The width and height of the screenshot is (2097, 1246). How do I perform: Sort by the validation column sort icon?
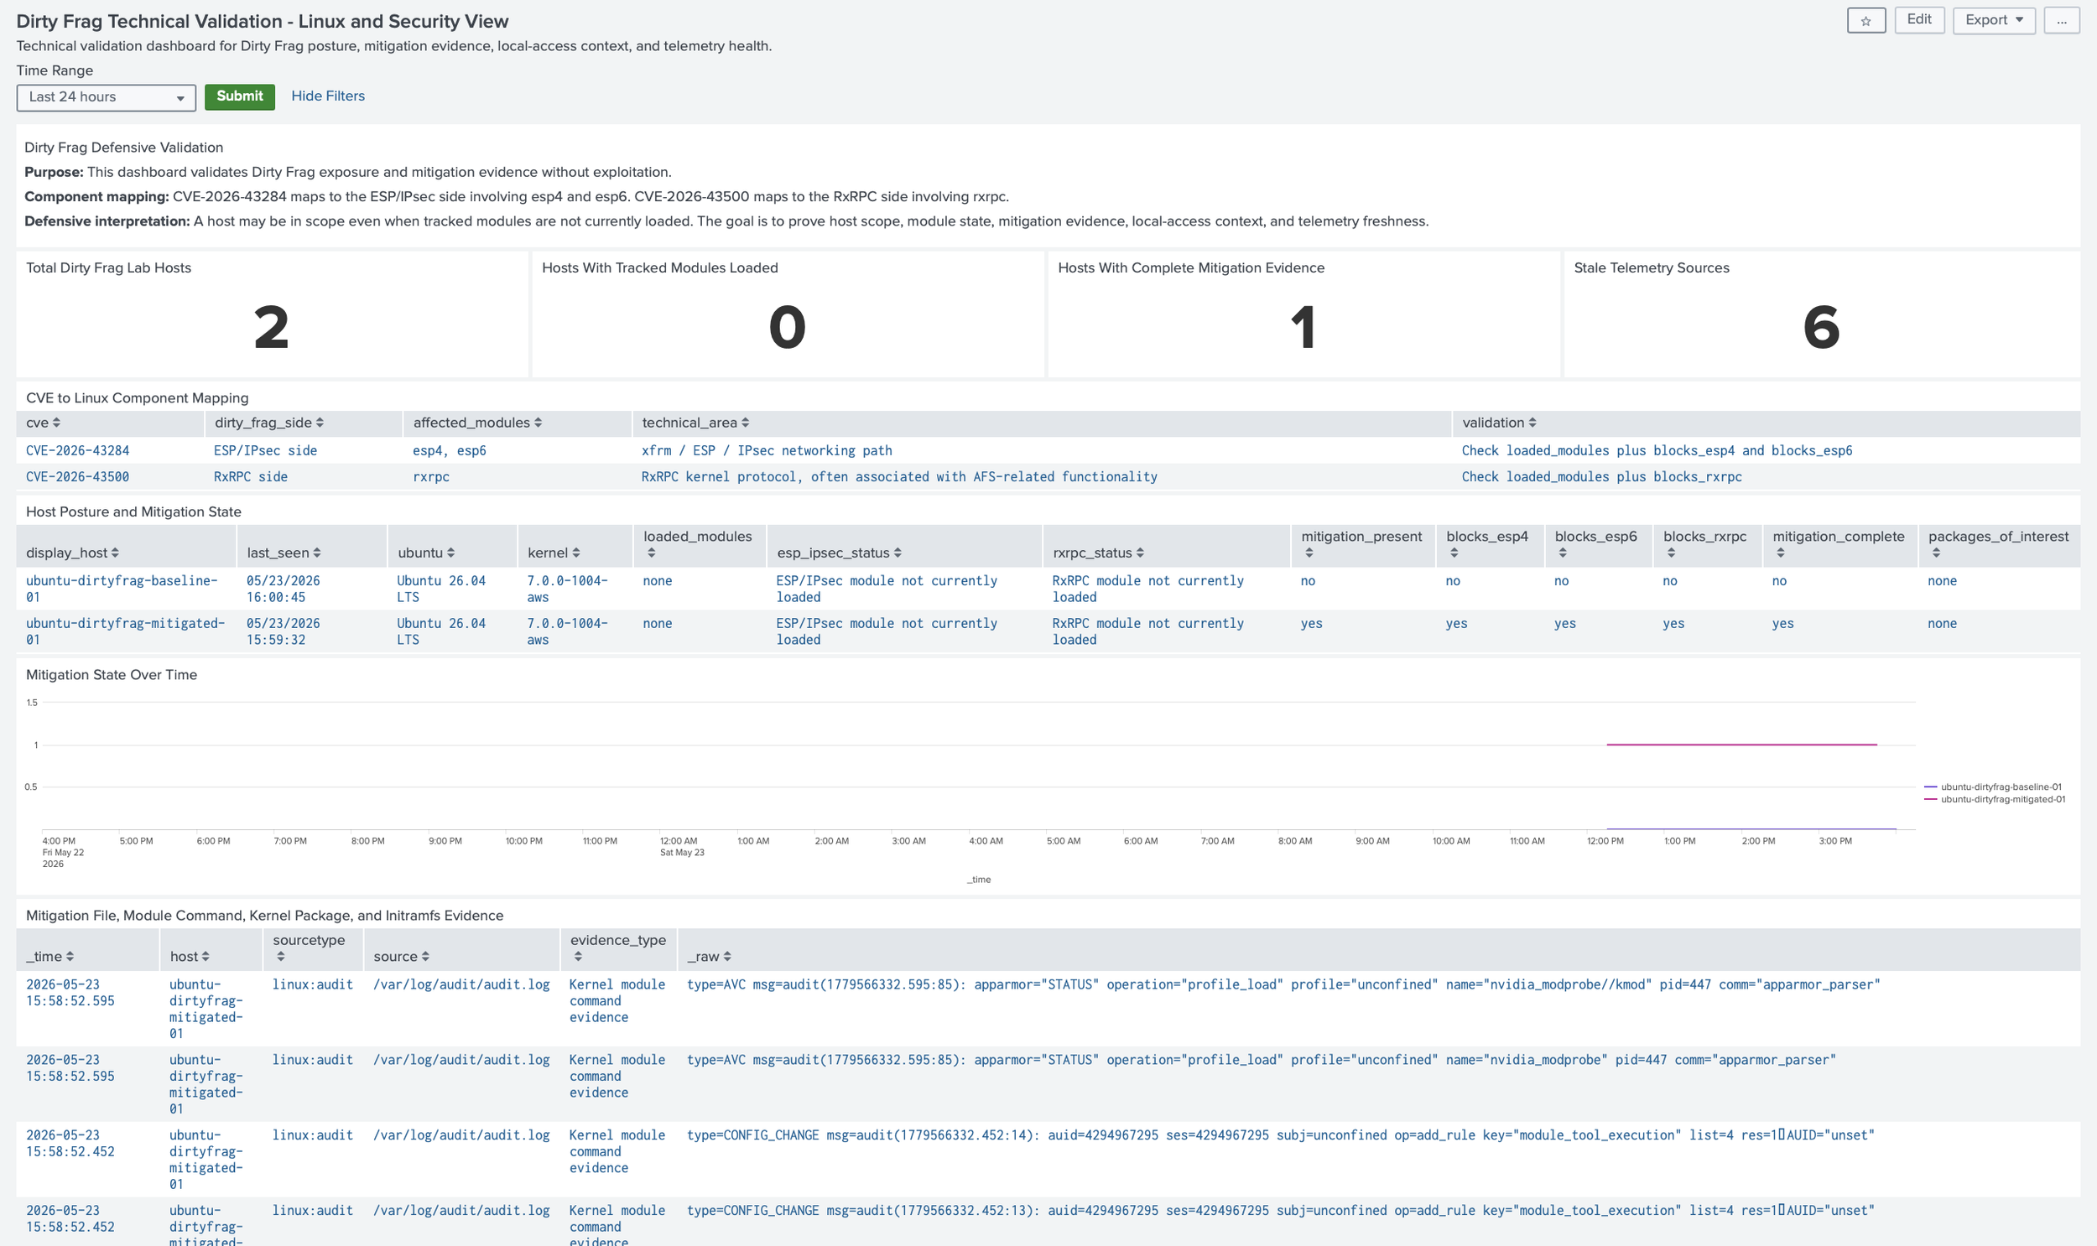point(1532,423)
